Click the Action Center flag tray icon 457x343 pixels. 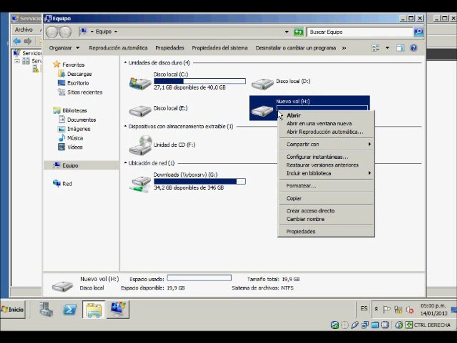(387, 309)
